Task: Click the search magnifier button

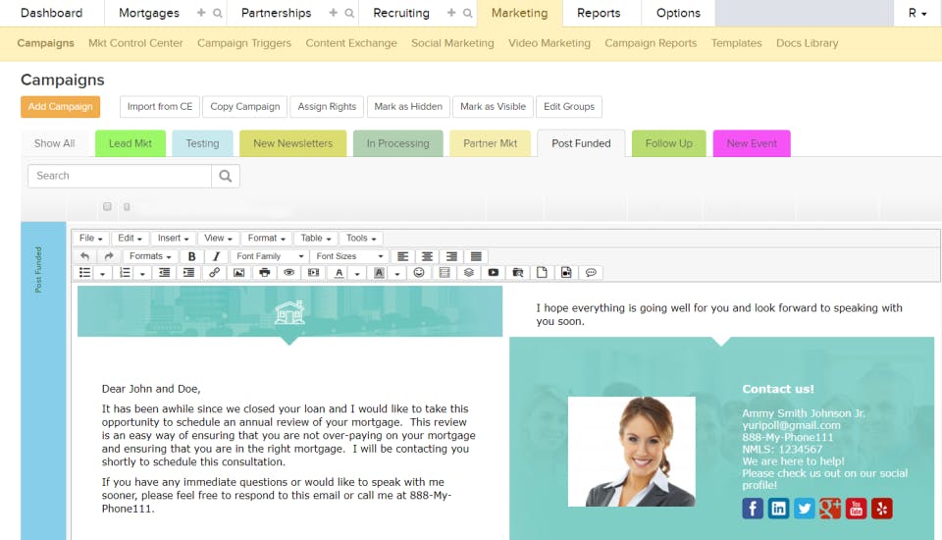Action: point(226,176)
